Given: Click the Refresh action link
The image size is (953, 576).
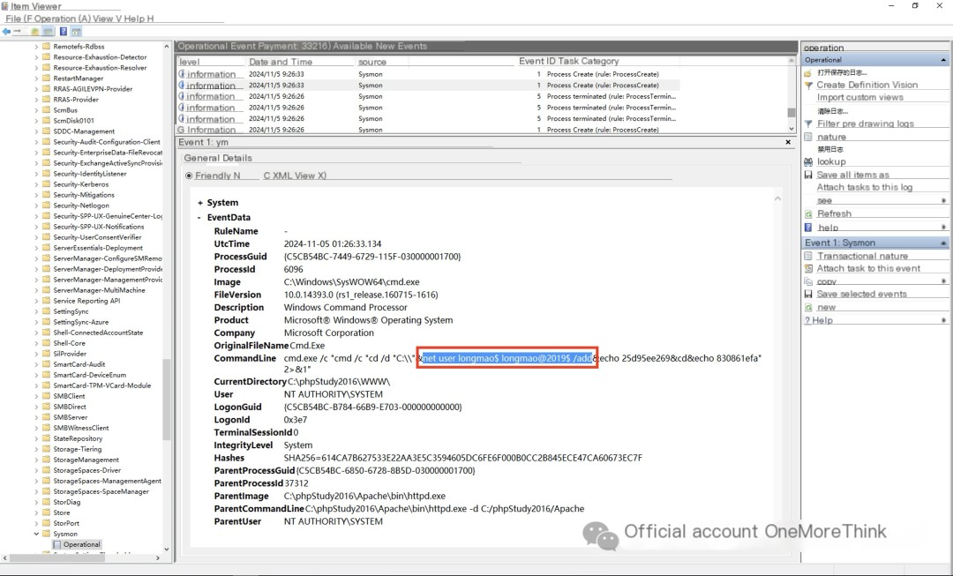Looking at the screenshot, I should 834,213.
